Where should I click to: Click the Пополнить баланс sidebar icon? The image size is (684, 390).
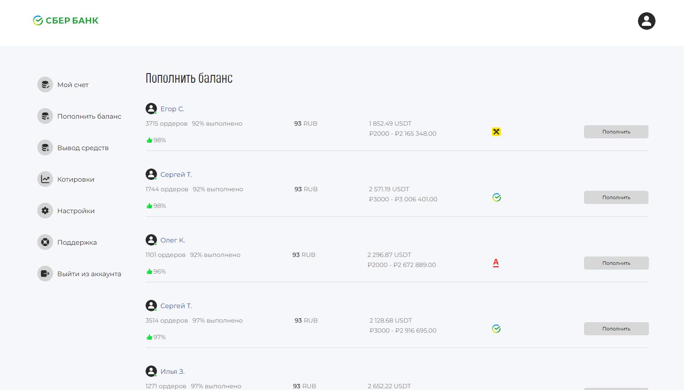pos(45,116)
